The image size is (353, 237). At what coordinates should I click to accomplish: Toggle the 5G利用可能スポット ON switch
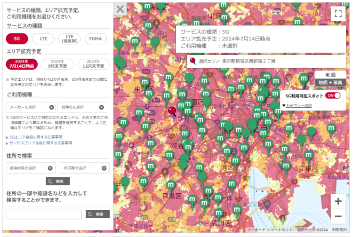(333, 95)
